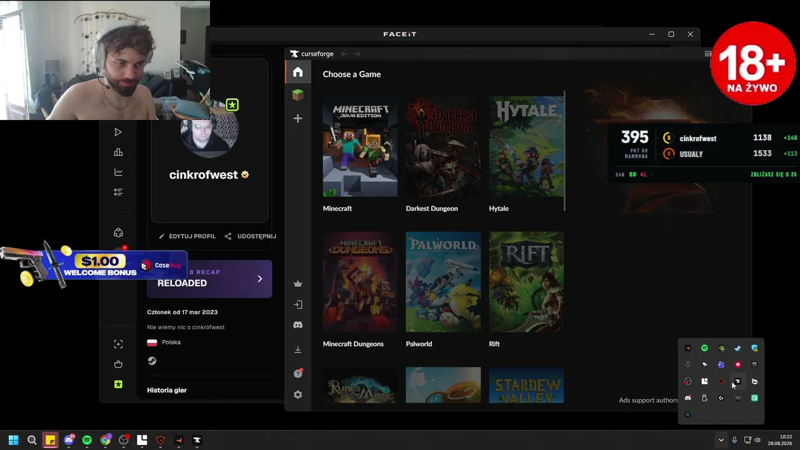Click the Spotify icon in the system tray popup
Screen dimensions: 800x450
point(704,348)
